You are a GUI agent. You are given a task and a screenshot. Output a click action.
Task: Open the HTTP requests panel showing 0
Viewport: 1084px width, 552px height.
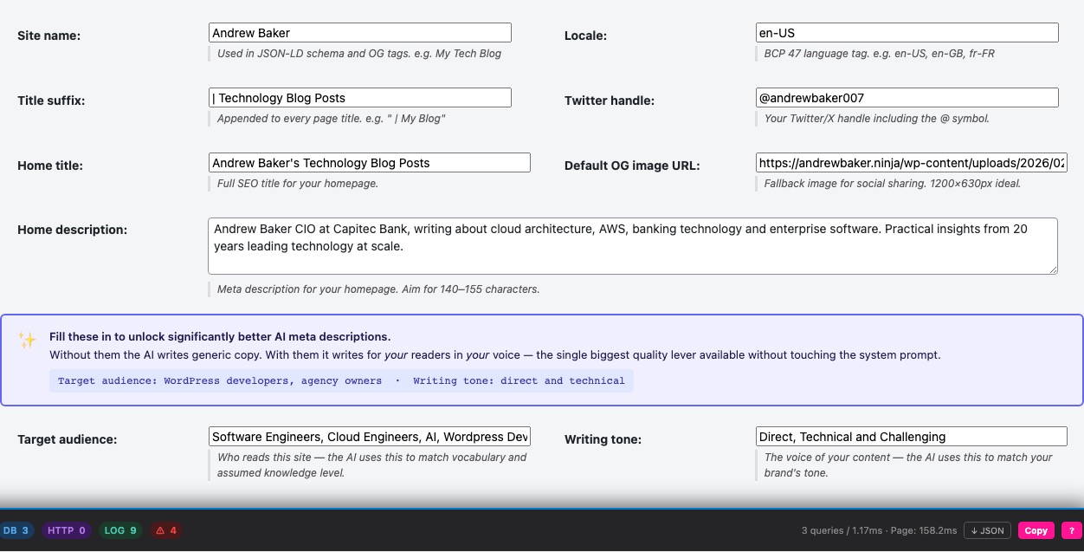coord(66,530)
